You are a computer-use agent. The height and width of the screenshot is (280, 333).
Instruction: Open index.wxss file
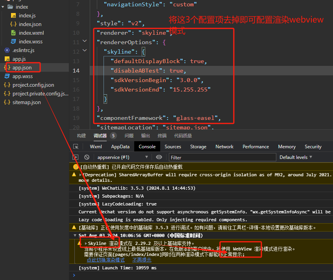[x=31, y=42]
